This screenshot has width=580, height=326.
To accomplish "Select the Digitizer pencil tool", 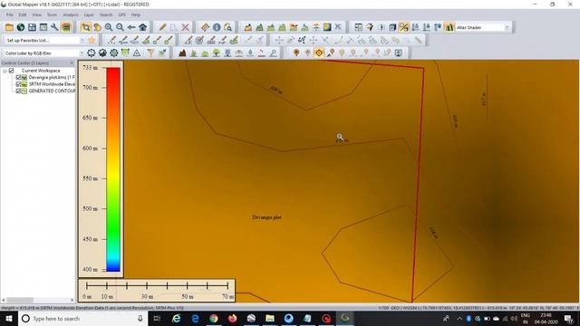I will tap(163, 27).
